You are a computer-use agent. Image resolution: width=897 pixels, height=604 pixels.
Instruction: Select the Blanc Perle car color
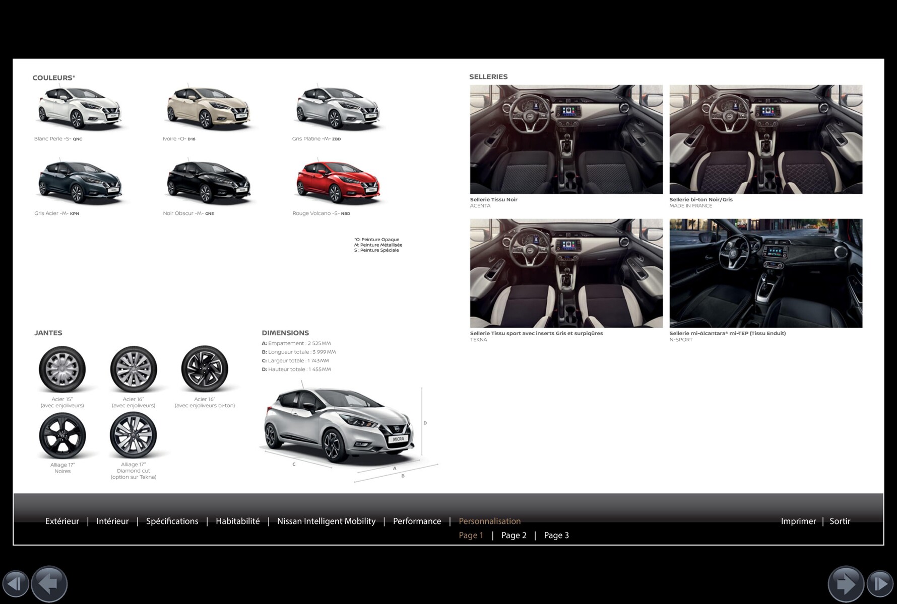pos(80,108)
